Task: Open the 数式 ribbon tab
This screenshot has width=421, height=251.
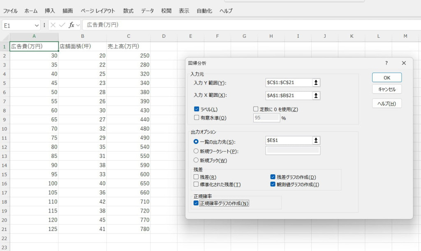Action: [x=128, y=11]
